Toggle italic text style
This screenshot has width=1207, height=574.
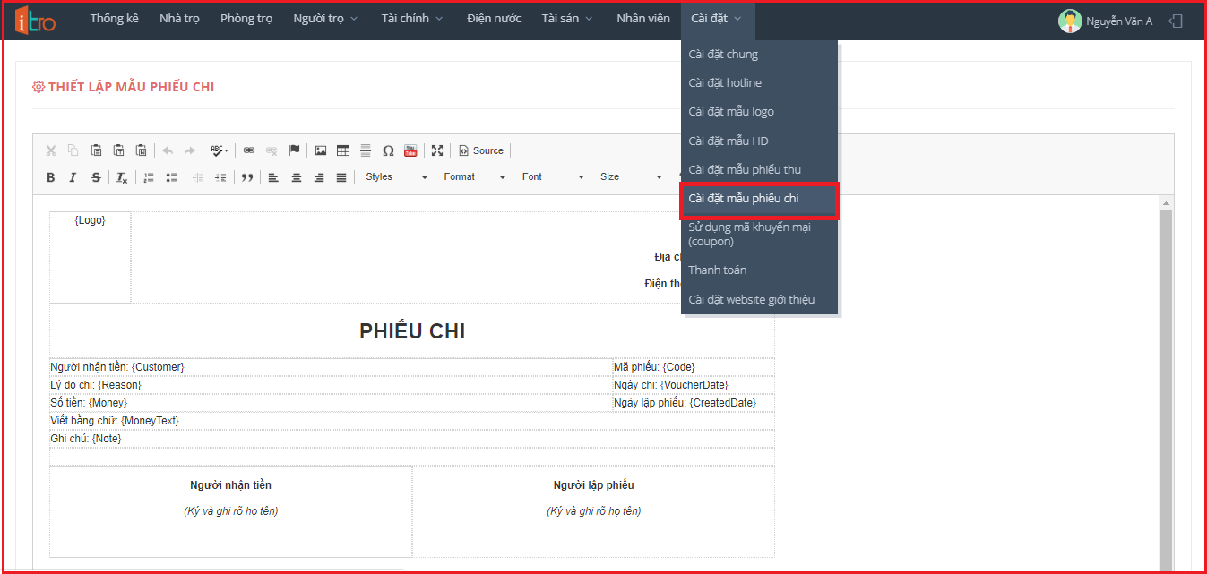pos(73,177)
